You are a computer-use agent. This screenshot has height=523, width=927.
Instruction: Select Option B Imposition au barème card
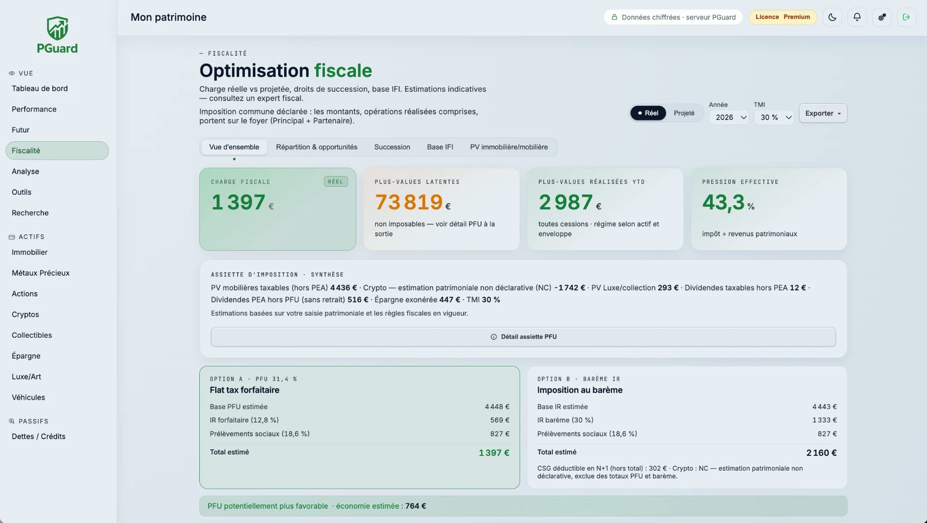click(x=687, y=427)
